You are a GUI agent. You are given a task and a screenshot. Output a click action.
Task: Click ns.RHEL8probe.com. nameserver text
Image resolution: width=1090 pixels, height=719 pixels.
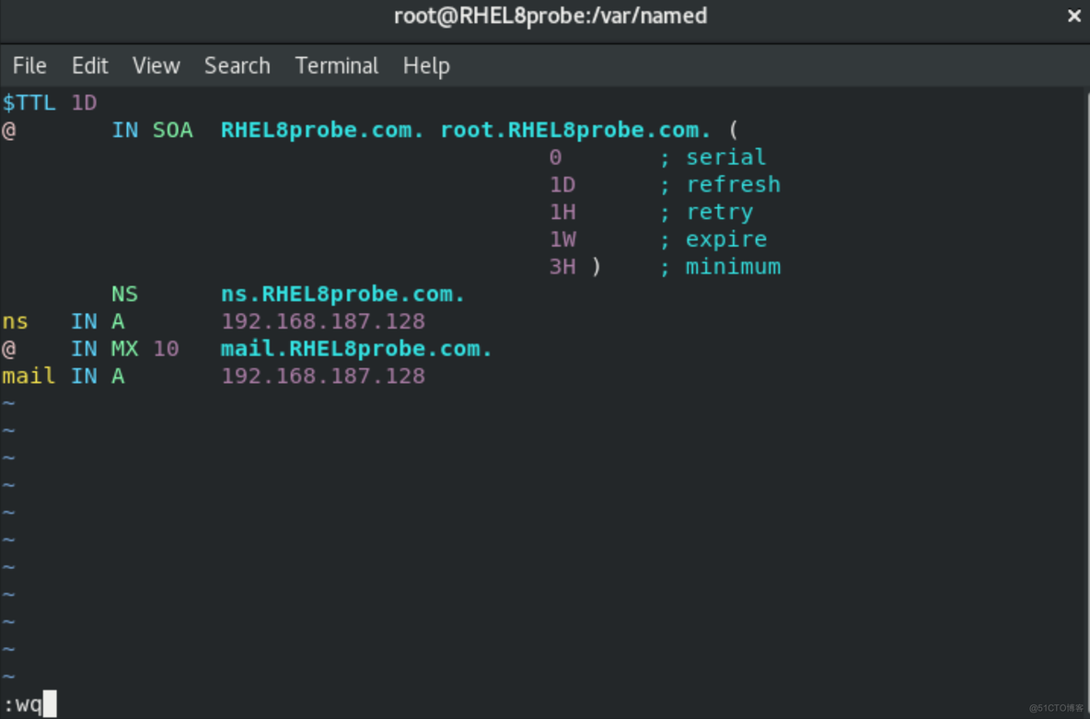tap(342, 295)
